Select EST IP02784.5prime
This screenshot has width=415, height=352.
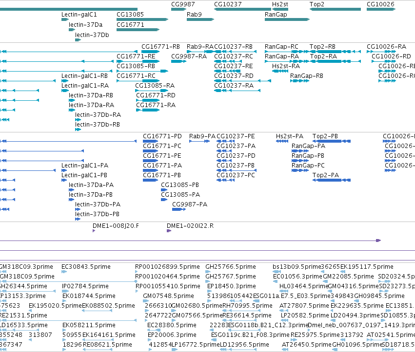(x=85, y=286)
